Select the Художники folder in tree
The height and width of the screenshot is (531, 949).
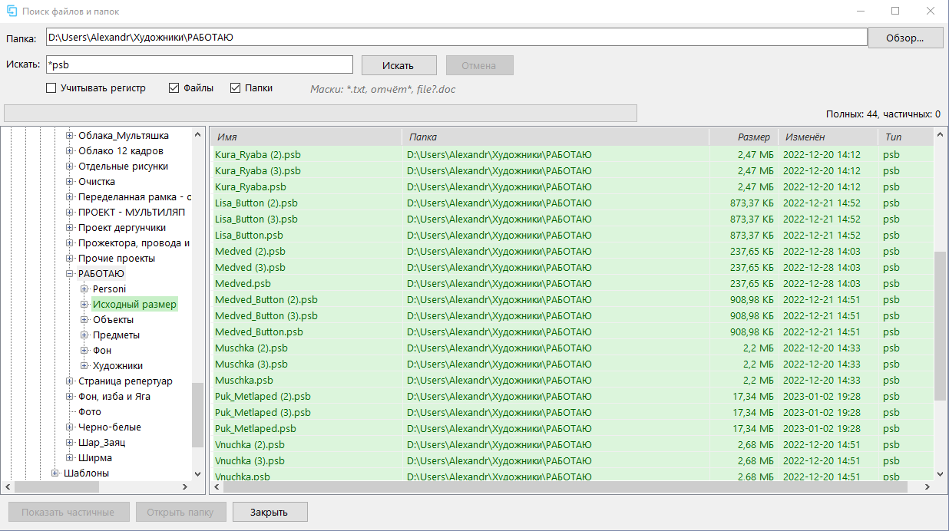click(x=117, y=366)
